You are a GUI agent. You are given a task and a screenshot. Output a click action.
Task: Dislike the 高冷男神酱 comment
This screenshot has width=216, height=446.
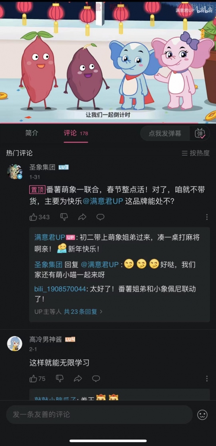60,378
